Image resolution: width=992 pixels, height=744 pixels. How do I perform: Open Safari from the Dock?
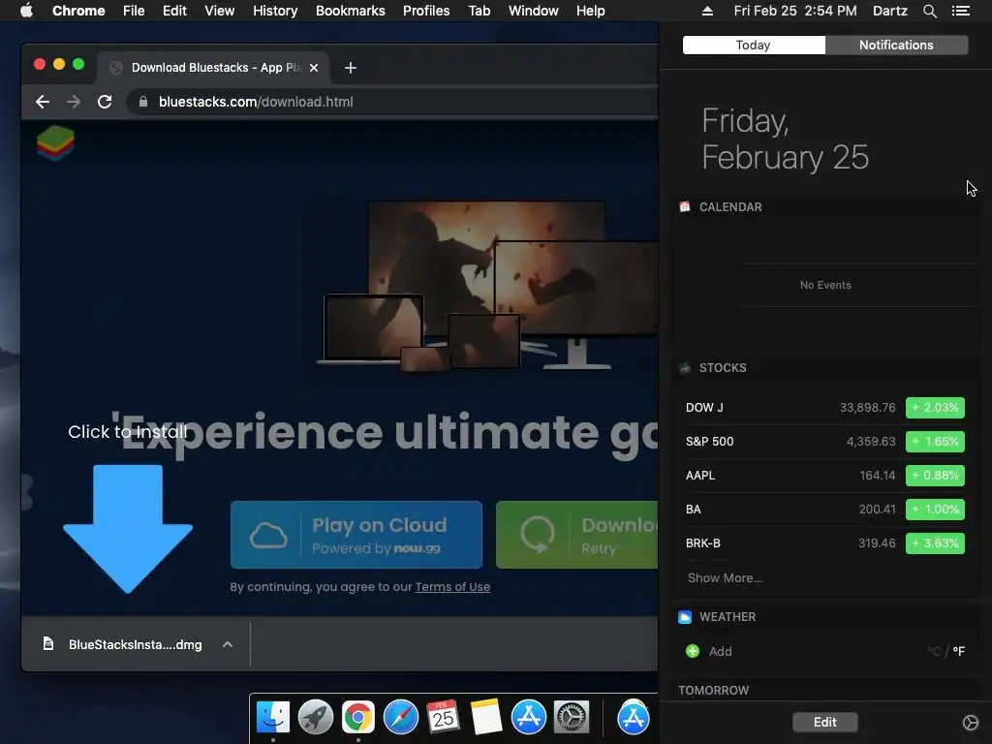click(400, 717)
